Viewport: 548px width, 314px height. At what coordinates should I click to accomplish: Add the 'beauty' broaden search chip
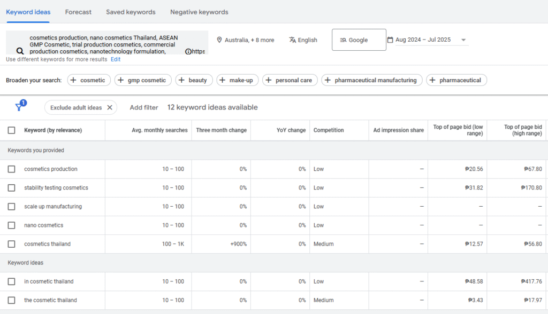coord(193,80)
